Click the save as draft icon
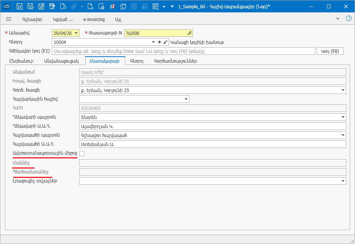Image resolution: width=355 pixels, height=244 pixels. coord(52,6)
